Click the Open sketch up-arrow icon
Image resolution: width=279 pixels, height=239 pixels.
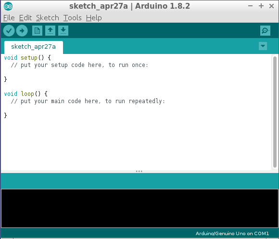[x=50, y=31]
